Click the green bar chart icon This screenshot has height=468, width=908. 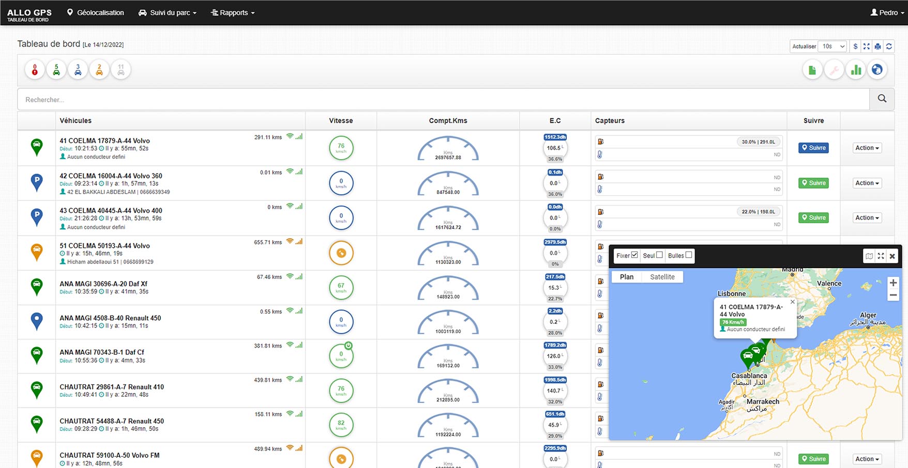pyautogui.click(x=856, y=70)
